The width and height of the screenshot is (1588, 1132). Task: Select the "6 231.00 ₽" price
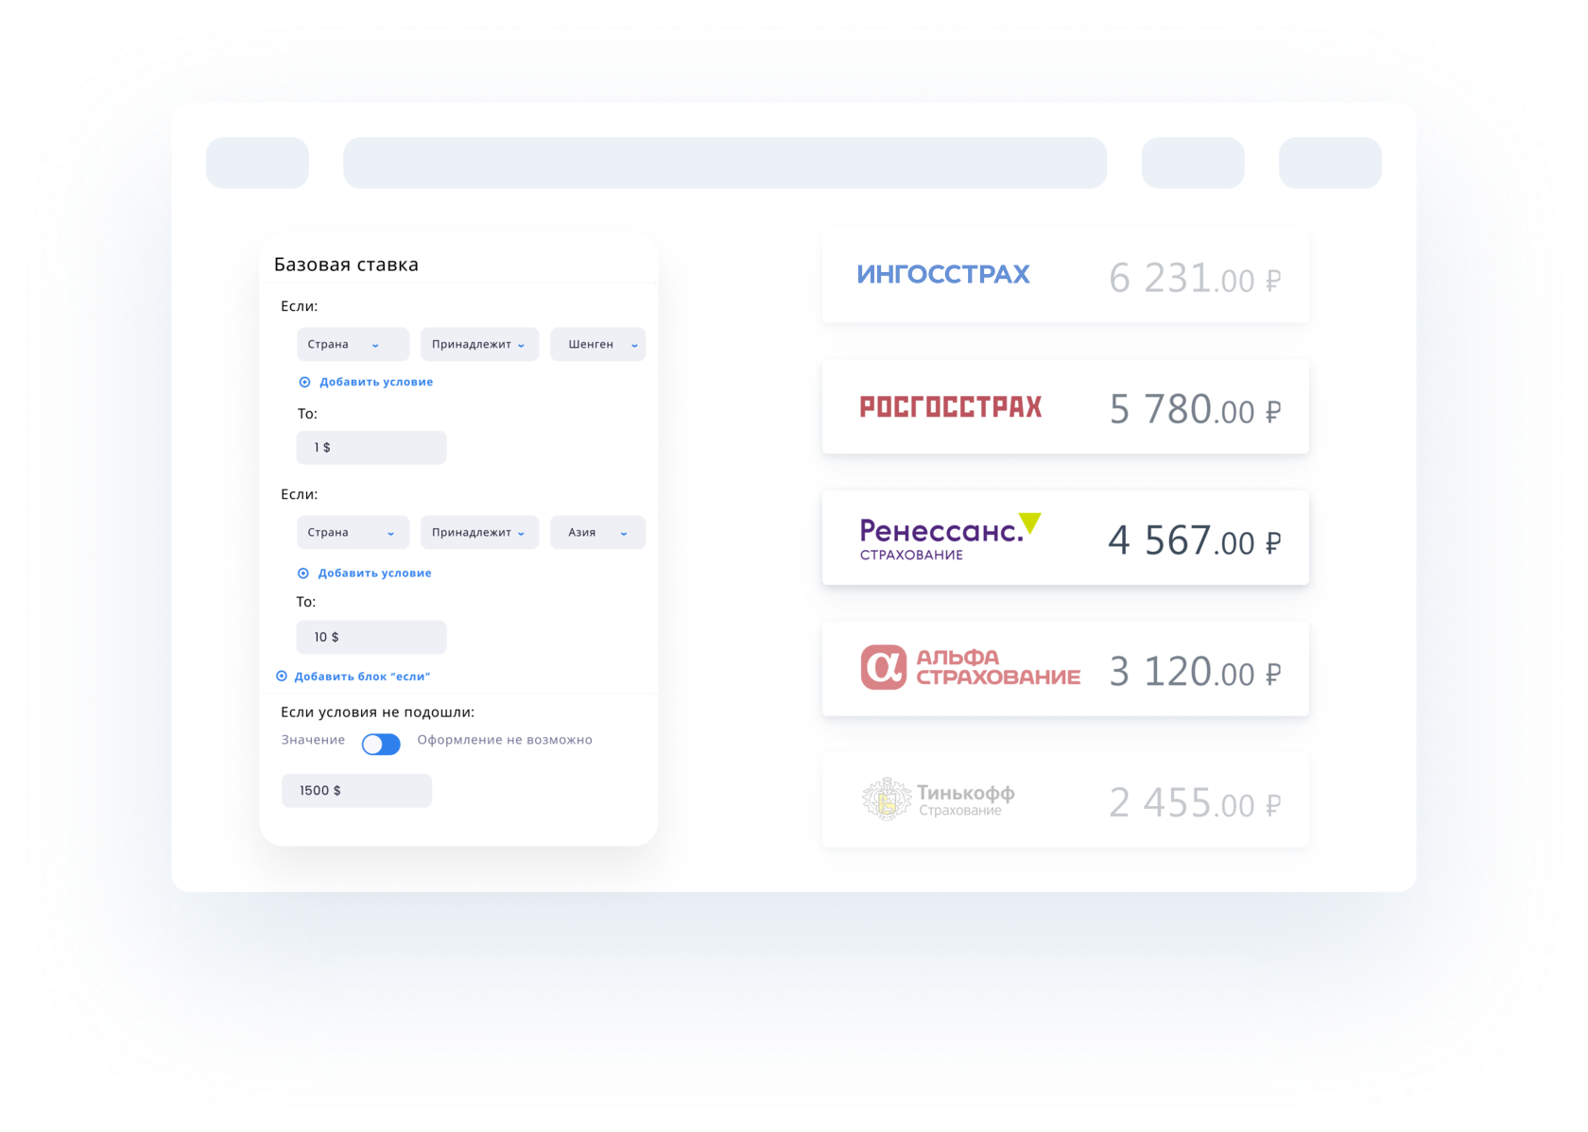click(1195, 279)
